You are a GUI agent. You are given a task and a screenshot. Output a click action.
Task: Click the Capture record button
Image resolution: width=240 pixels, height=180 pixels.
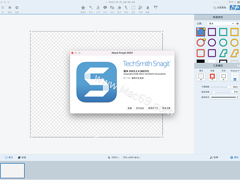10,7
